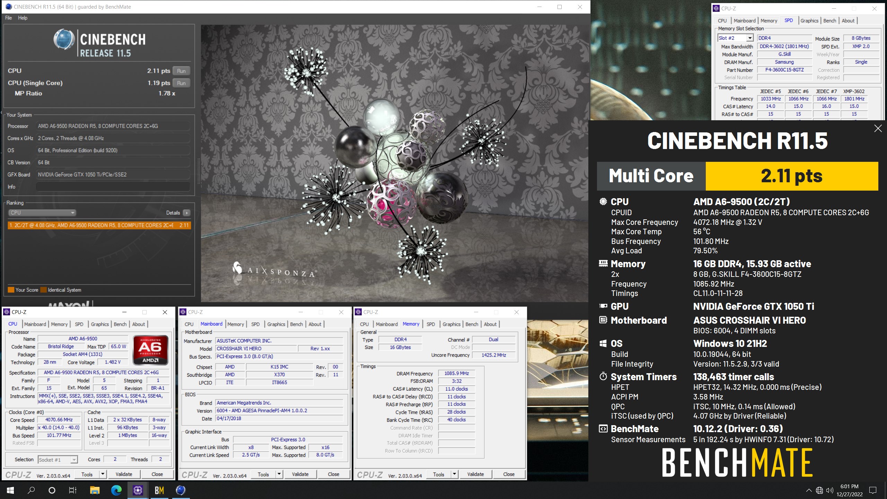887x499 pixels.
Task: Open the Socket #1 selection dropdown
Action: 58,460
